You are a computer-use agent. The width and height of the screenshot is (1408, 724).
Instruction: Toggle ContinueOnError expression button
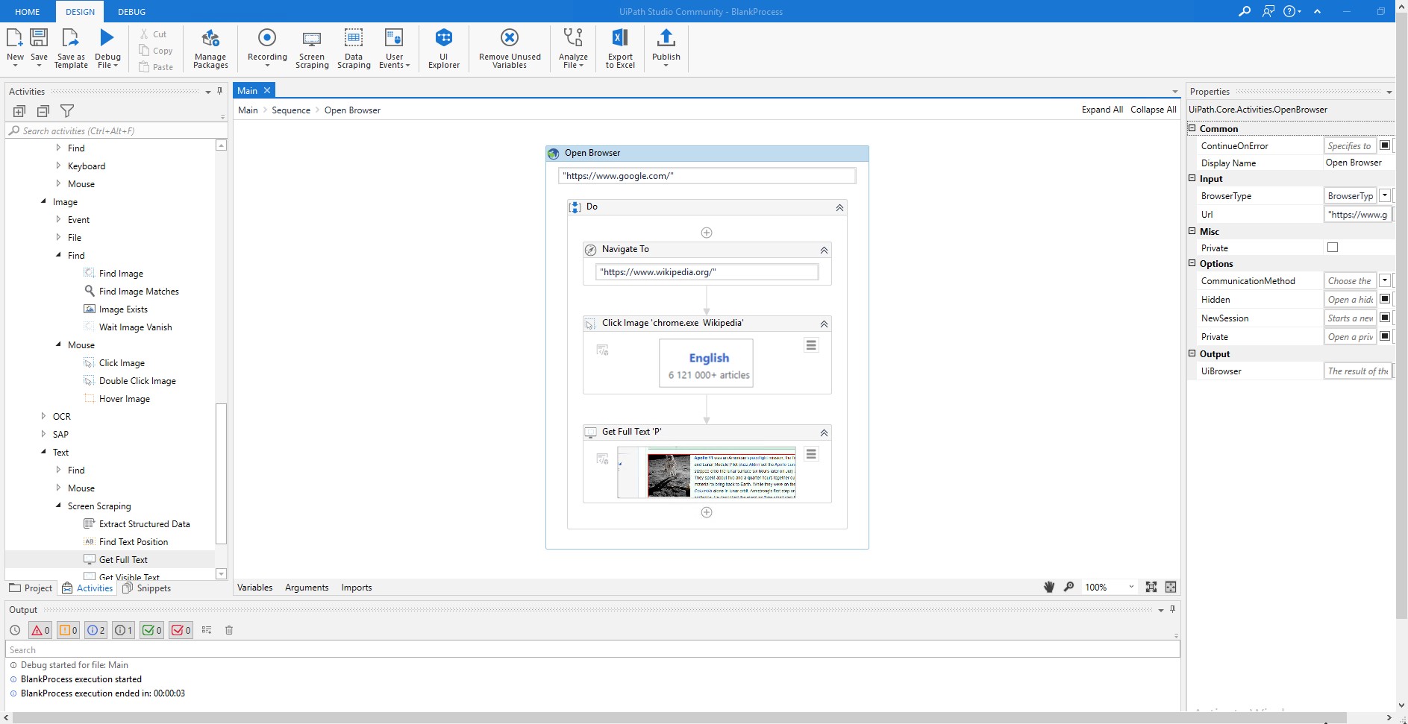1385,145
